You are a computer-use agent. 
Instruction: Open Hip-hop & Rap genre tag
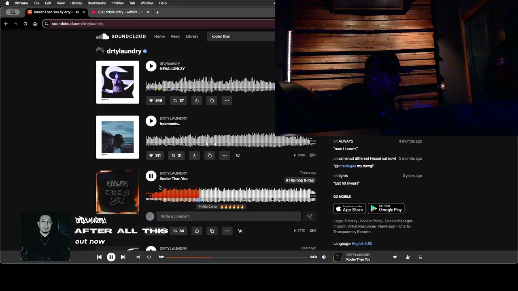click(x=300, y=180)
